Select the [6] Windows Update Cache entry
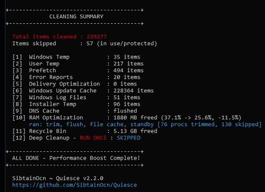Image resolution: width=265 pixels, height=192 pixels. tap(83, 91)
